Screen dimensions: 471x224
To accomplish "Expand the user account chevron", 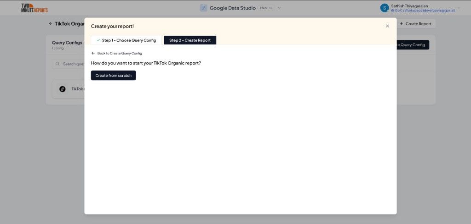I will [459, 8].
